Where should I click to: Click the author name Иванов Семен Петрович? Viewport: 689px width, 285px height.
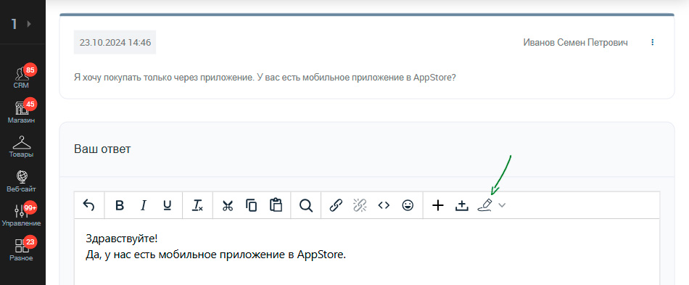point(576,43)
